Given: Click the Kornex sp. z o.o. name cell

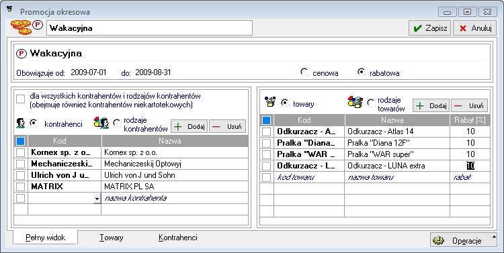Looking at the screenshot, I should (175, 152).
